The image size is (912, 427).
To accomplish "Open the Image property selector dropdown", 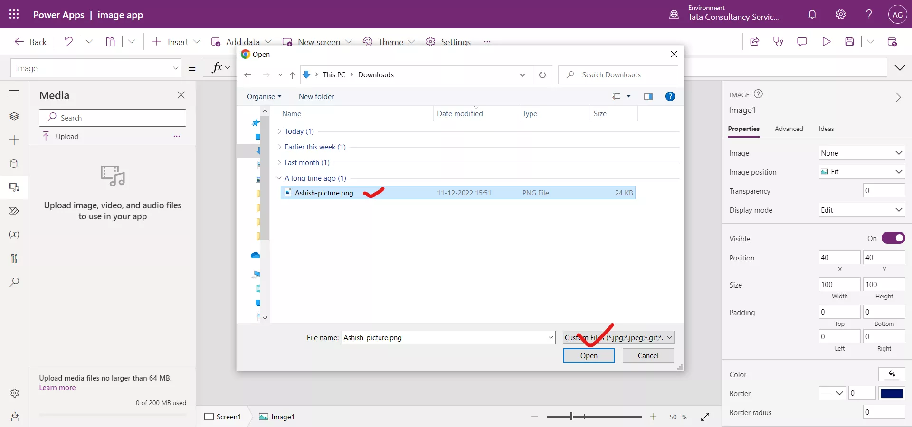I will pos(95,68).
